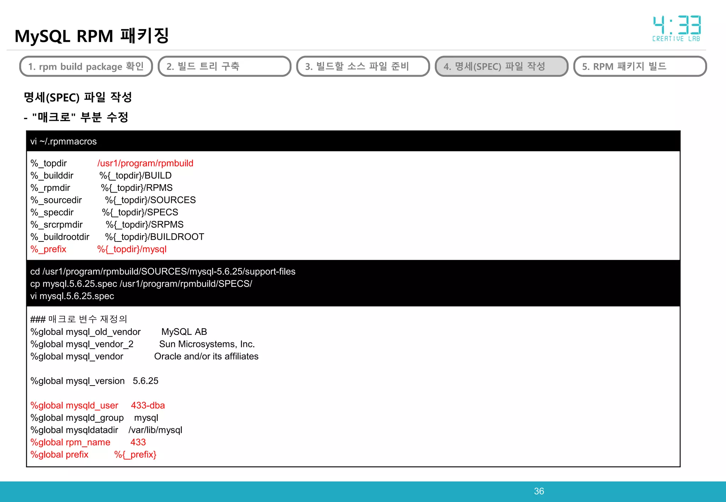
Task: Click the %_sourcedir macro name
Action: click(x=56, y=200)
